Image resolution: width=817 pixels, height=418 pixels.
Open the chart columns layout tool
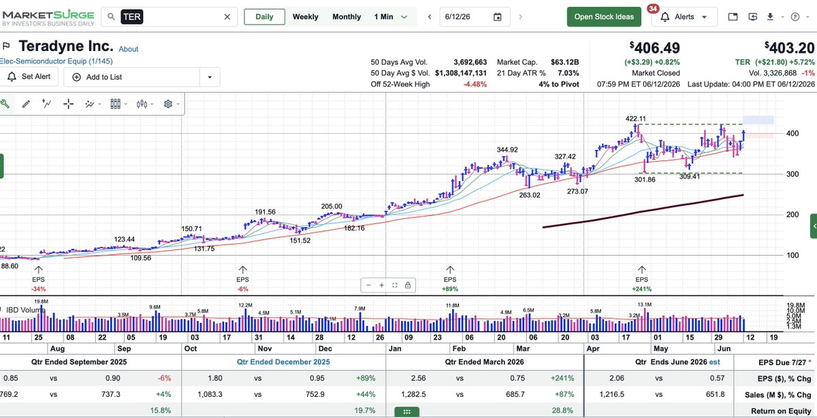click(115, 104)
